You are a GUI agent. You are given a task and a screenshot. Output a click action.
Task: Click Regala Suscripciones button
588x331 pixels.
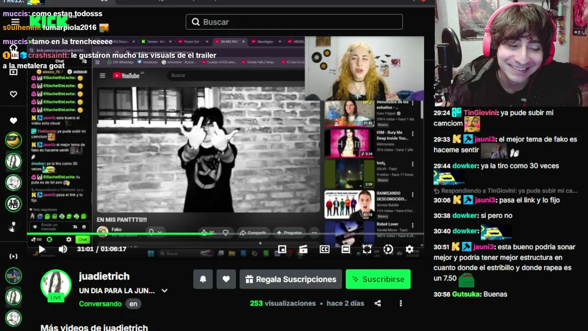[291, 279]
